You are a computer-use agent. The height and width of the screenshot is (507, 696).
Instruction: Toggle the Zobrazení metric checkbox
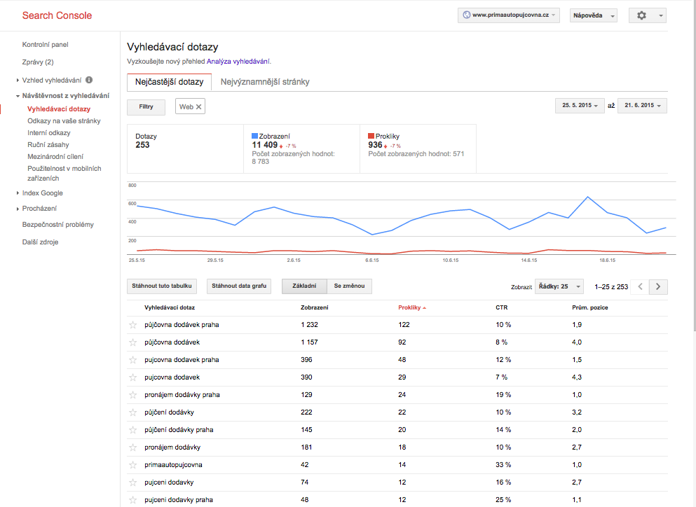click(255, 137)
